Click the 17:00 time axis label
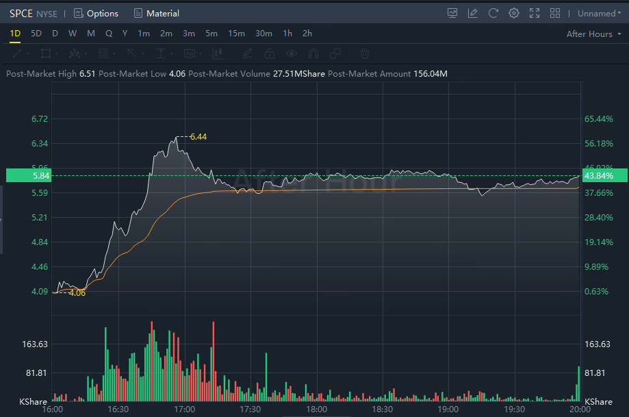Image resolution: width=629 pixels, height=417 pixels. click(x=185, y=409)
